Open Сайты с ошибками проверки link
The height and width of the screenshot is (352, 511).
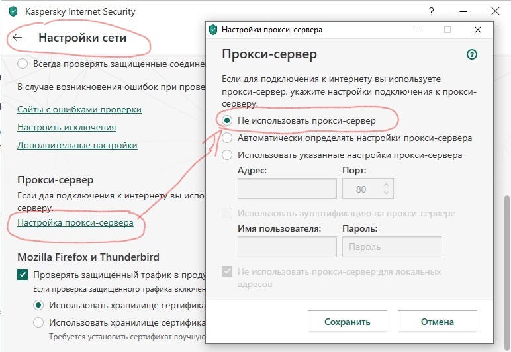(79, 109)
